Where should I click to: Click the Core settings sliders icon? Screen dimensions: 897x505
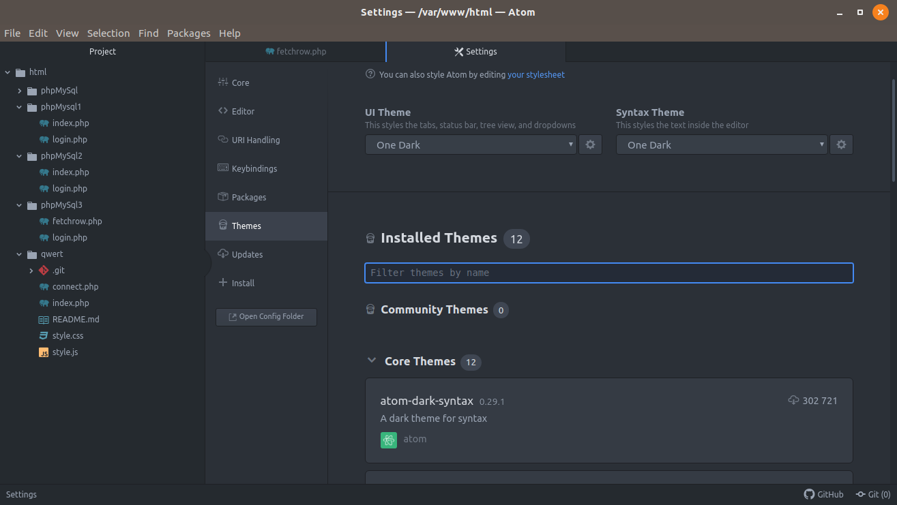[x=222, y=82]
